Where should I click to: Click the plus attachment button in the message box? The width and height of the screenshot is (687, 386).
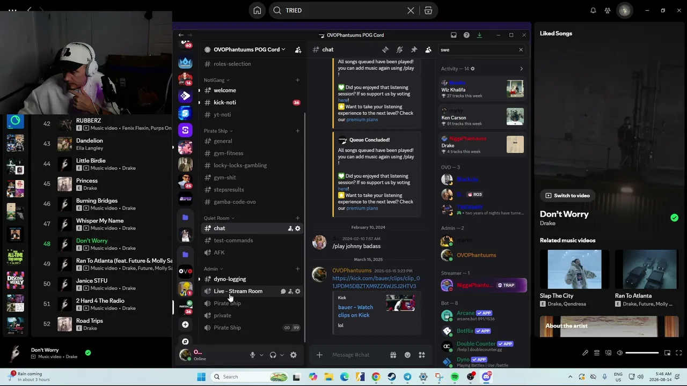click(x=319, y=355)
